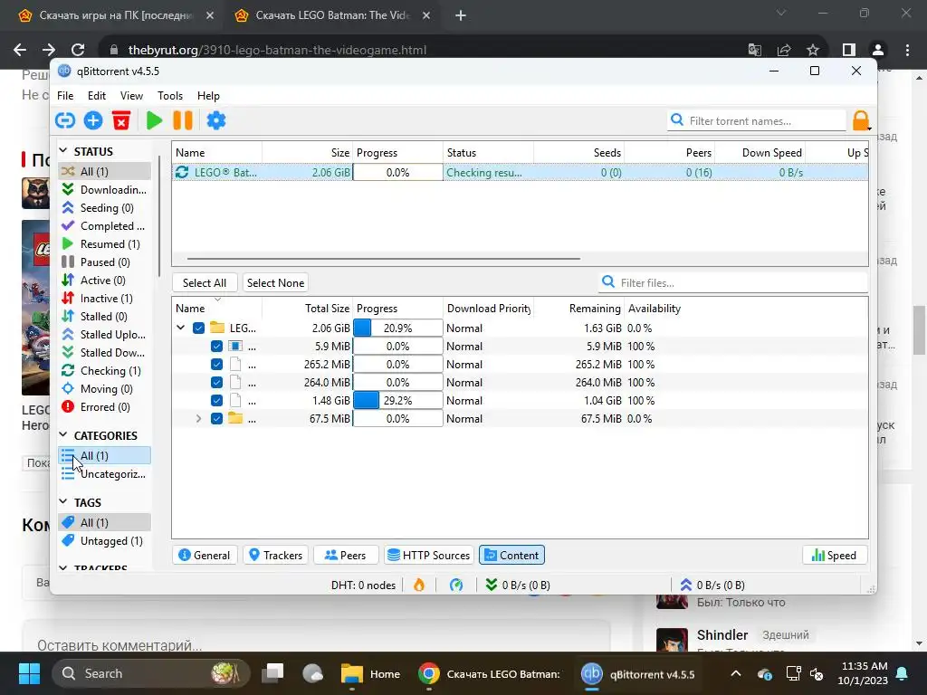
Task: Switch to the Content tab
Action: [x=512, y=555]
